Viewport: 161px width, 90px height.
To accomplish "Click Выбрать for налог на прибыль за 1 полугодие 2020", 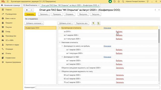I will [x=119, y=53].
